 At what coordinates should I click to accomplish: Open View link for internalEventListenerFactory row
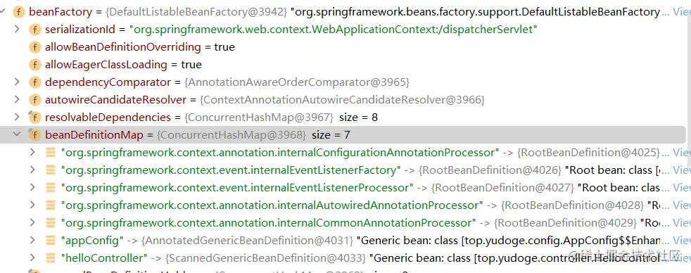point(681,170)
